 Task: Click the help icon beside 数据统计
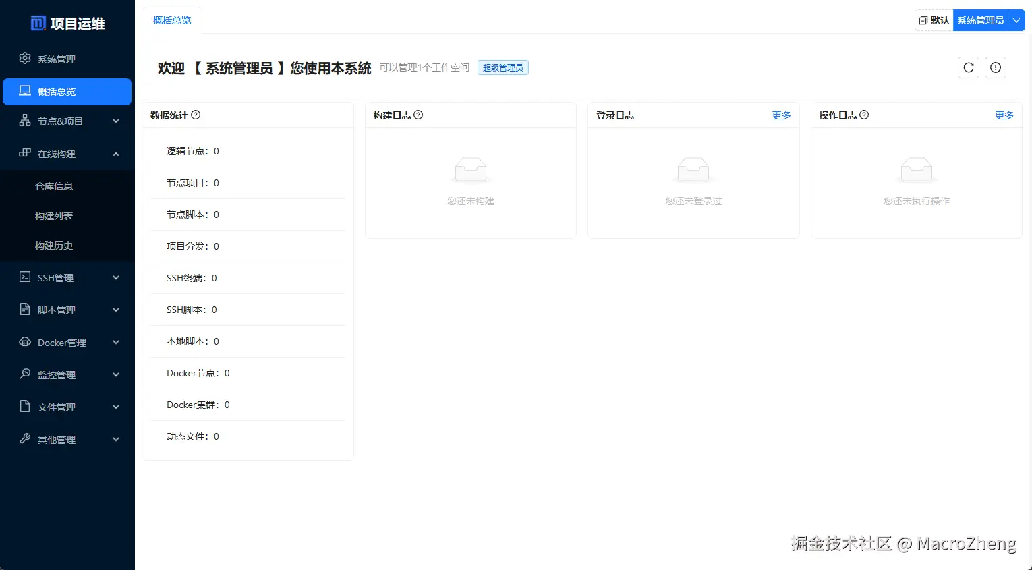pyautogui.click(x=196, y=115)
